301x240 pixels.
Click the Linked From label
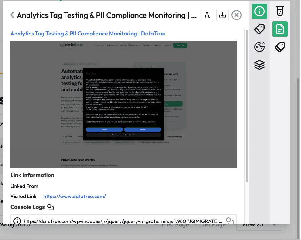(x=24, y=186)
